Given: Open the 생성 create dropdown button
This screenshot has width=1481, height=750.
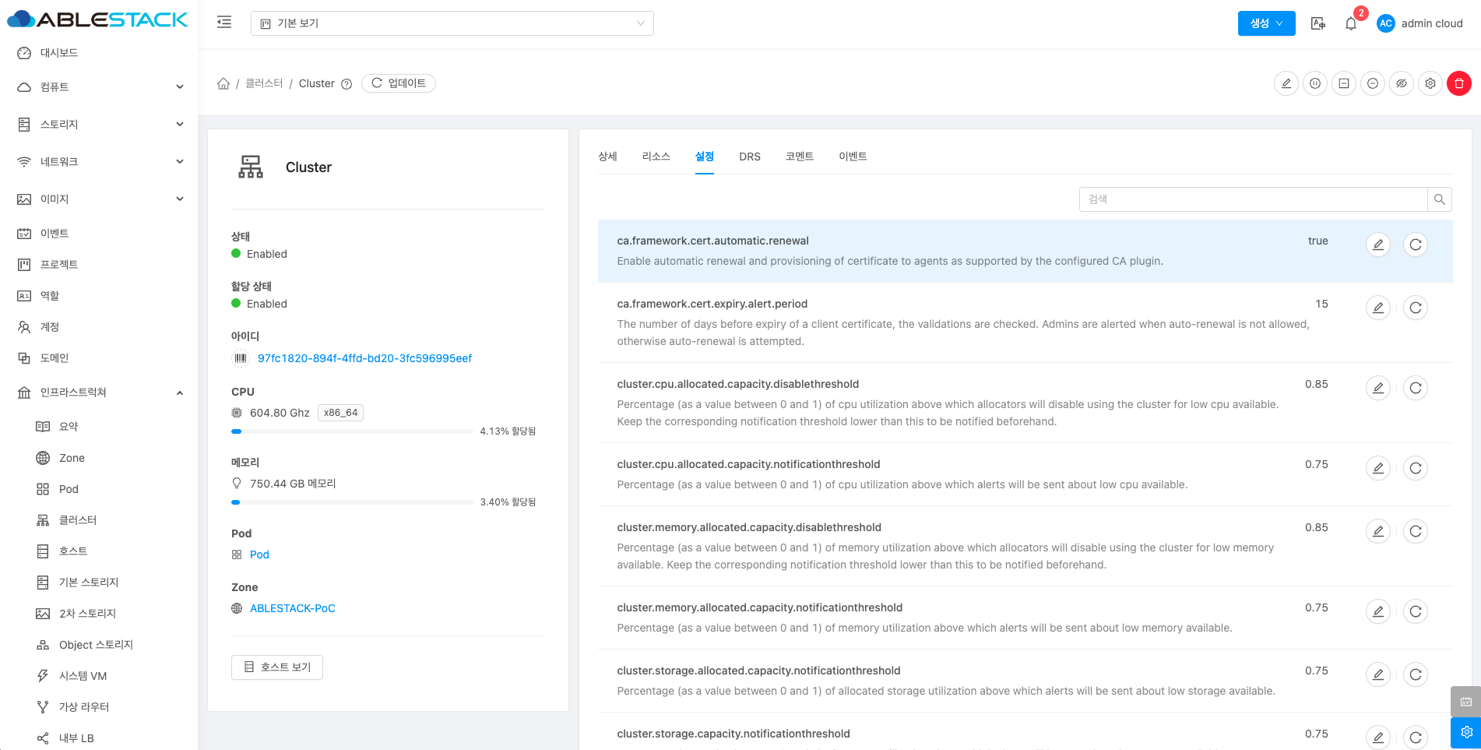Looking at the screenshot, I should pyautogui.click(x=1265, y=23).
